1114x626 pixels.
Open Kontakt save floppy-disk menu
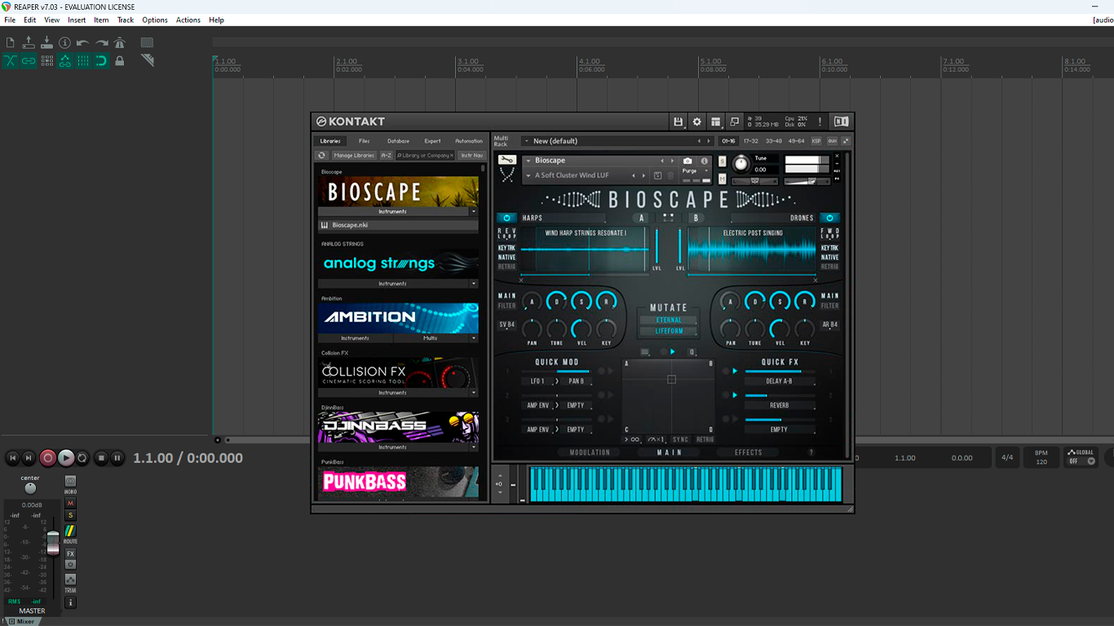tap(678, 121)
